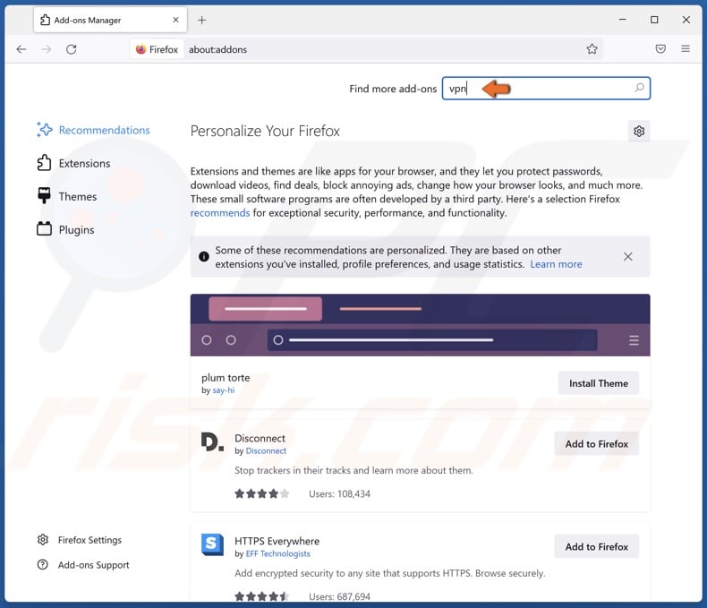The width and height of the screenshot is (707, 608).
Task: Open the Plugins section
Action: [66, 229]
